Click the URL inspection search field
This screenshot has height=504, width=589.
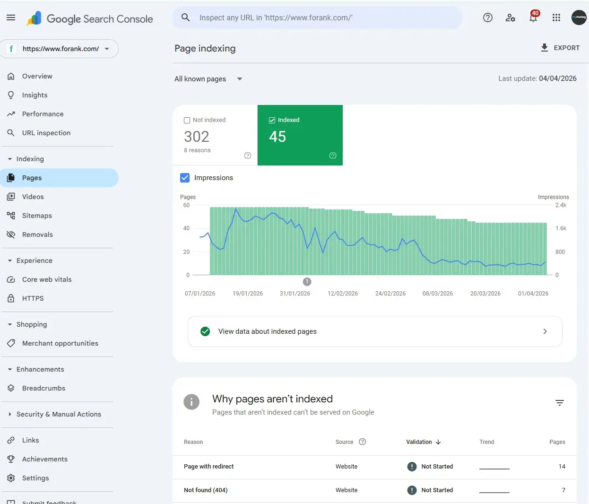pos(317,17)
